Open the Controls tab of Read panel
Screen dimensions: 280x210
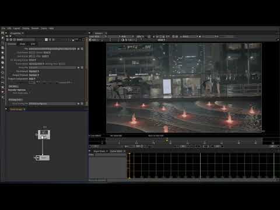tap(12, 44)
